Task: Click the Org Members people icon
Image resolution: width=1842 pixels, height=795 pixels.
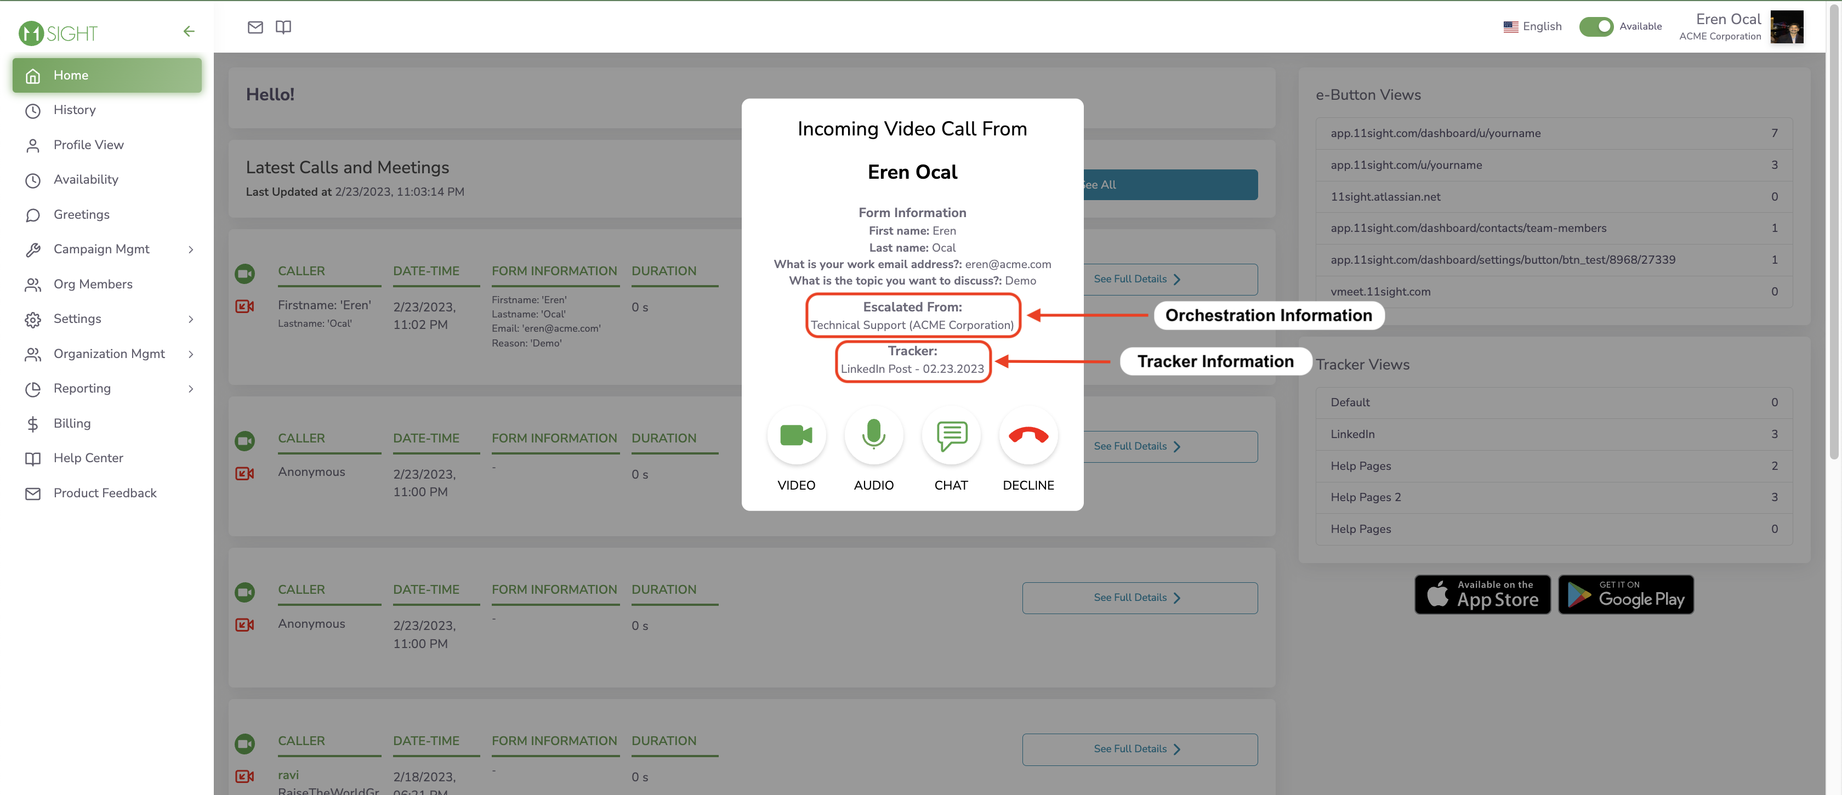Action: pyautogui.click(x=33, y=285)
